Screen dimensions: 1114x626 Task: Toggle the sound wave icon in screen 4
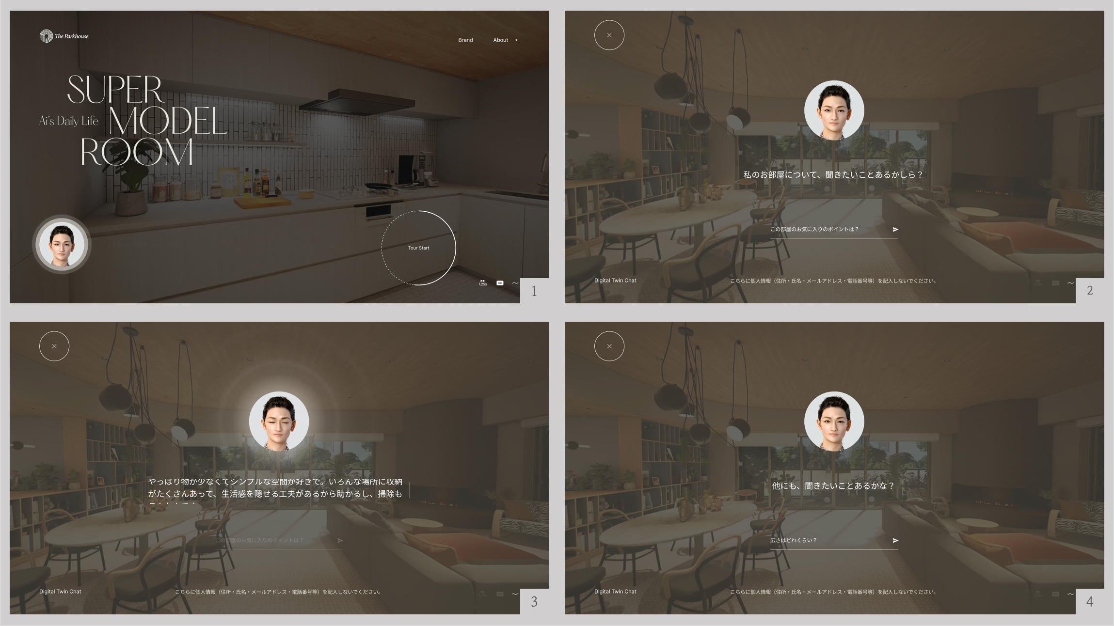click(x=1070, y=594)
